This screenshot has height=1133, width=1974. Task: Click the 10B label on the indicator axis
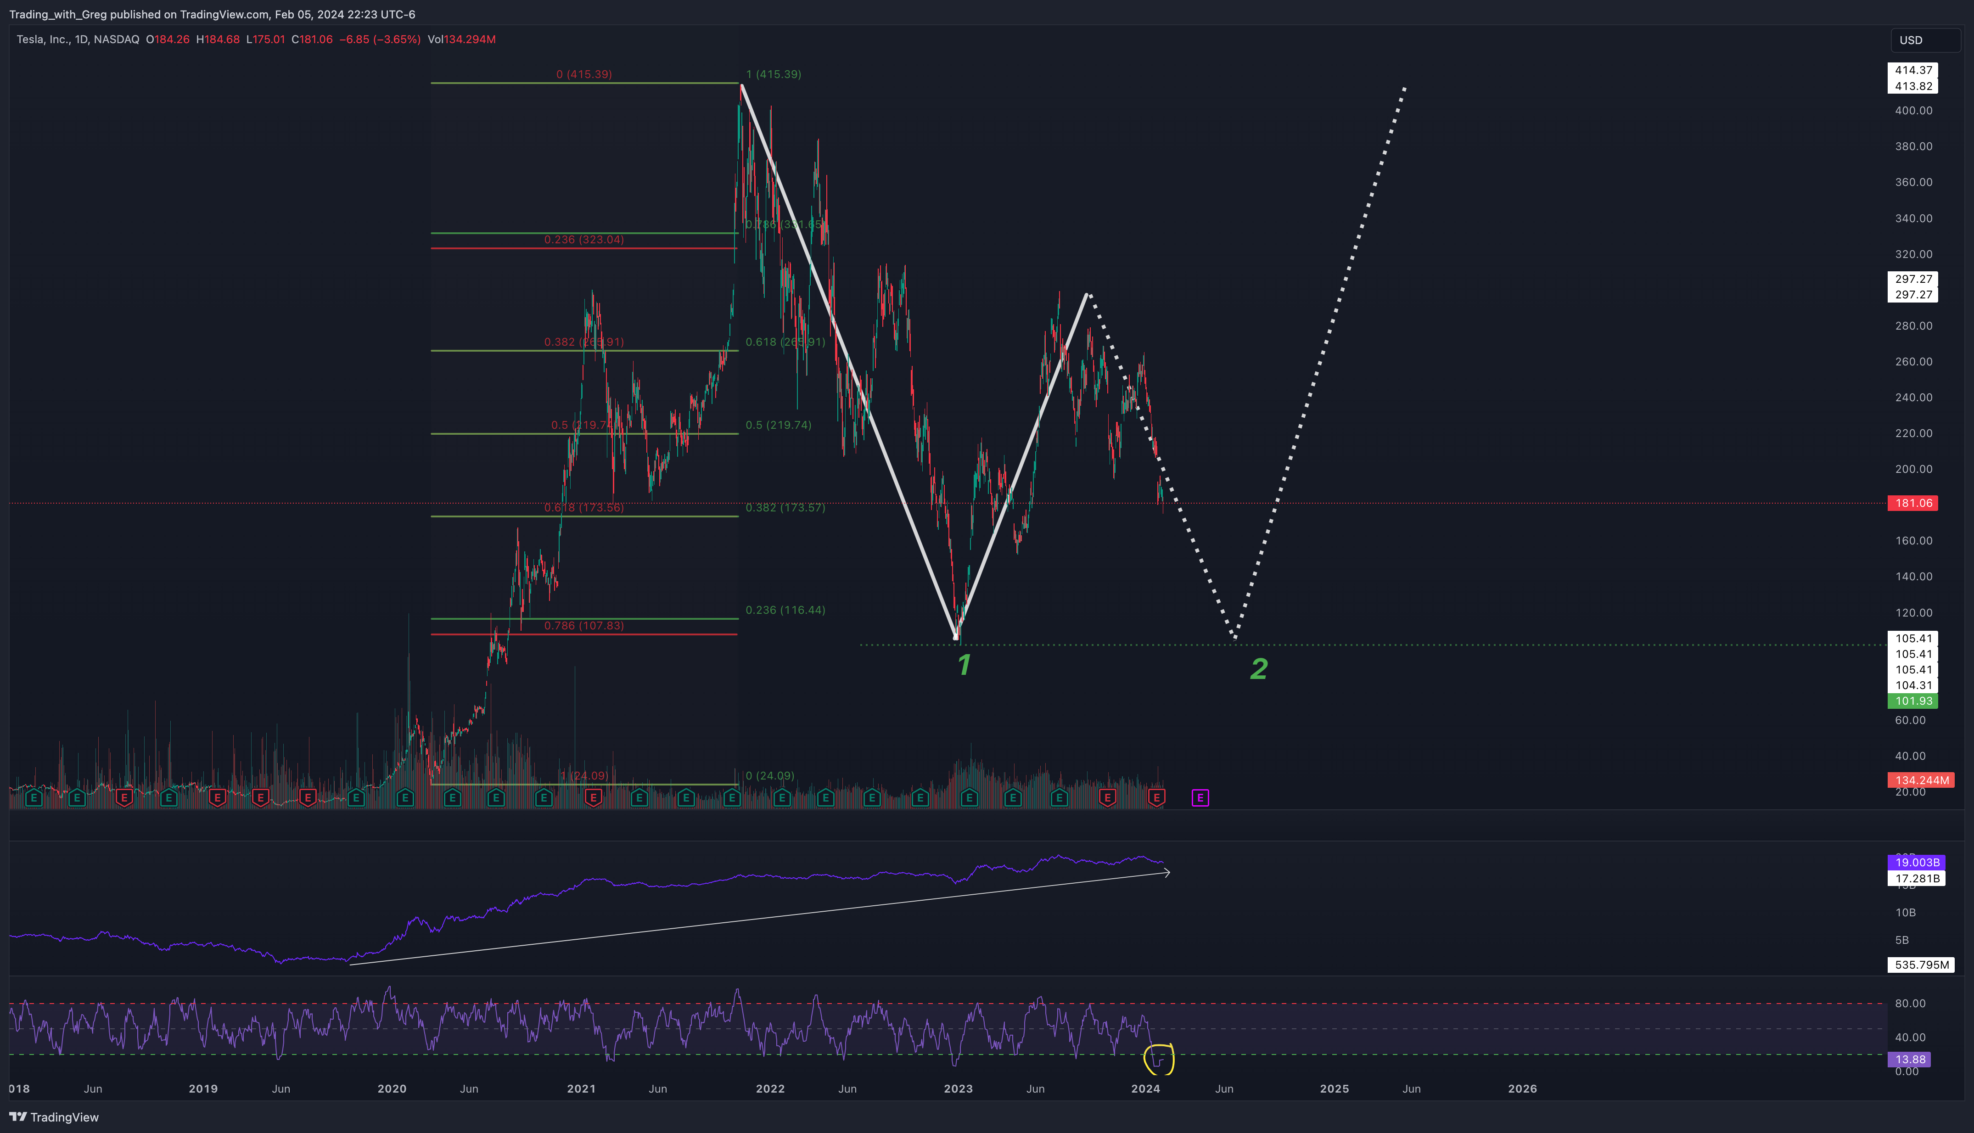tap(1906, 912)
